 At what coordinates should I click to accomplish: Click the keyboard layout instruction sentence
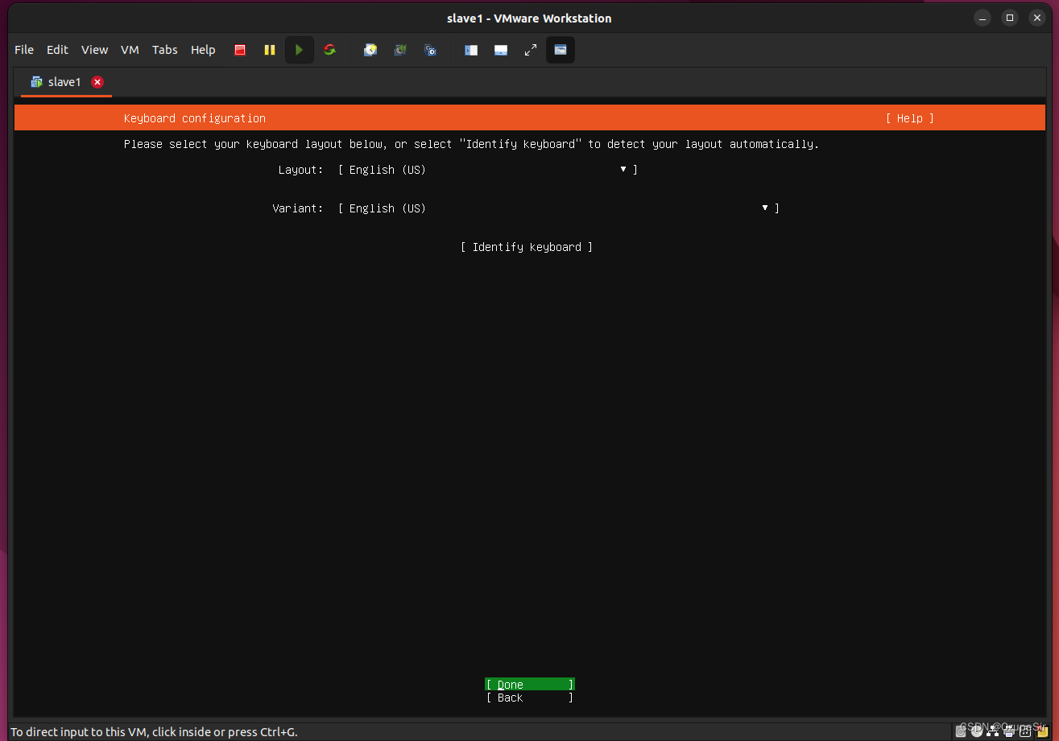pyautogui.click(x=471, y=144)
